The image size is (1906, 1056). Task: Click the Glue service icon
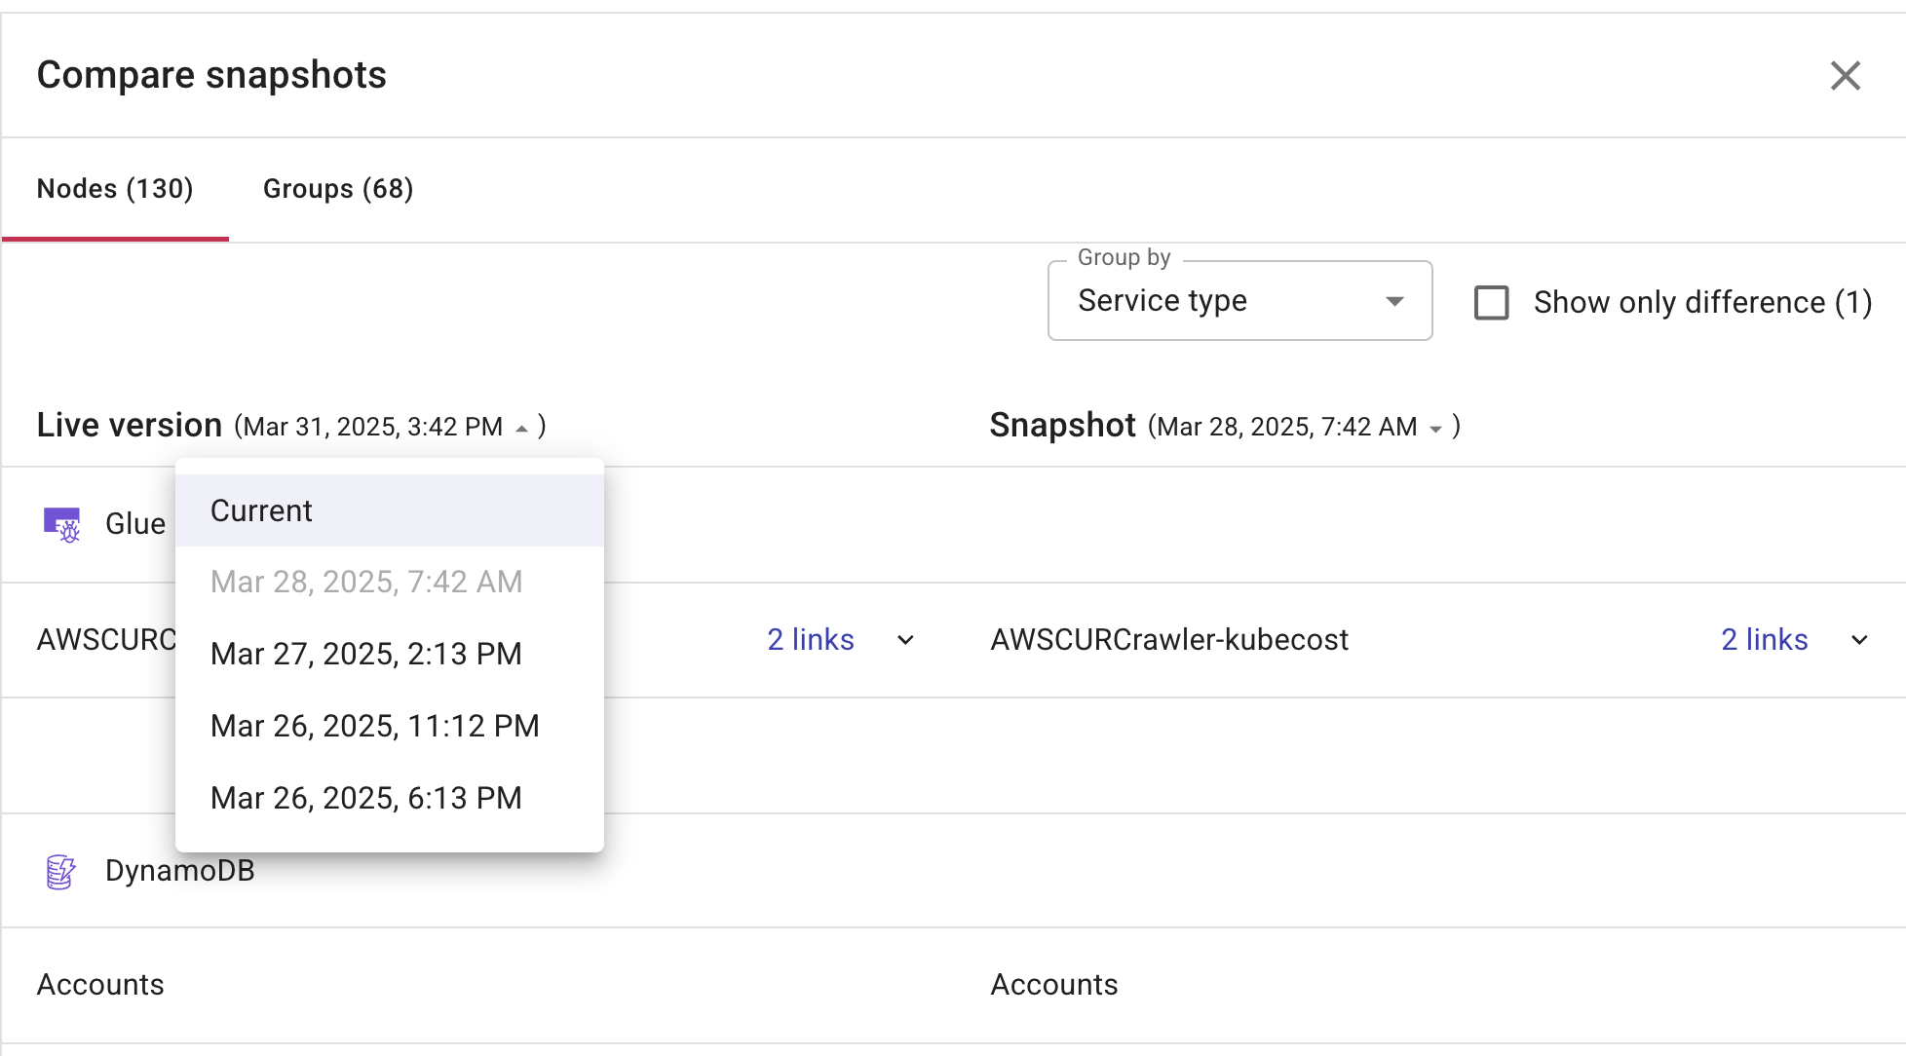(x=62, y=524)
